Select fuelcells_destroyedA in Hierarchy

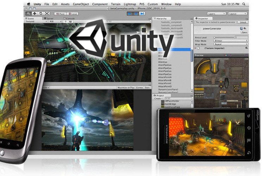click(172, 28)
